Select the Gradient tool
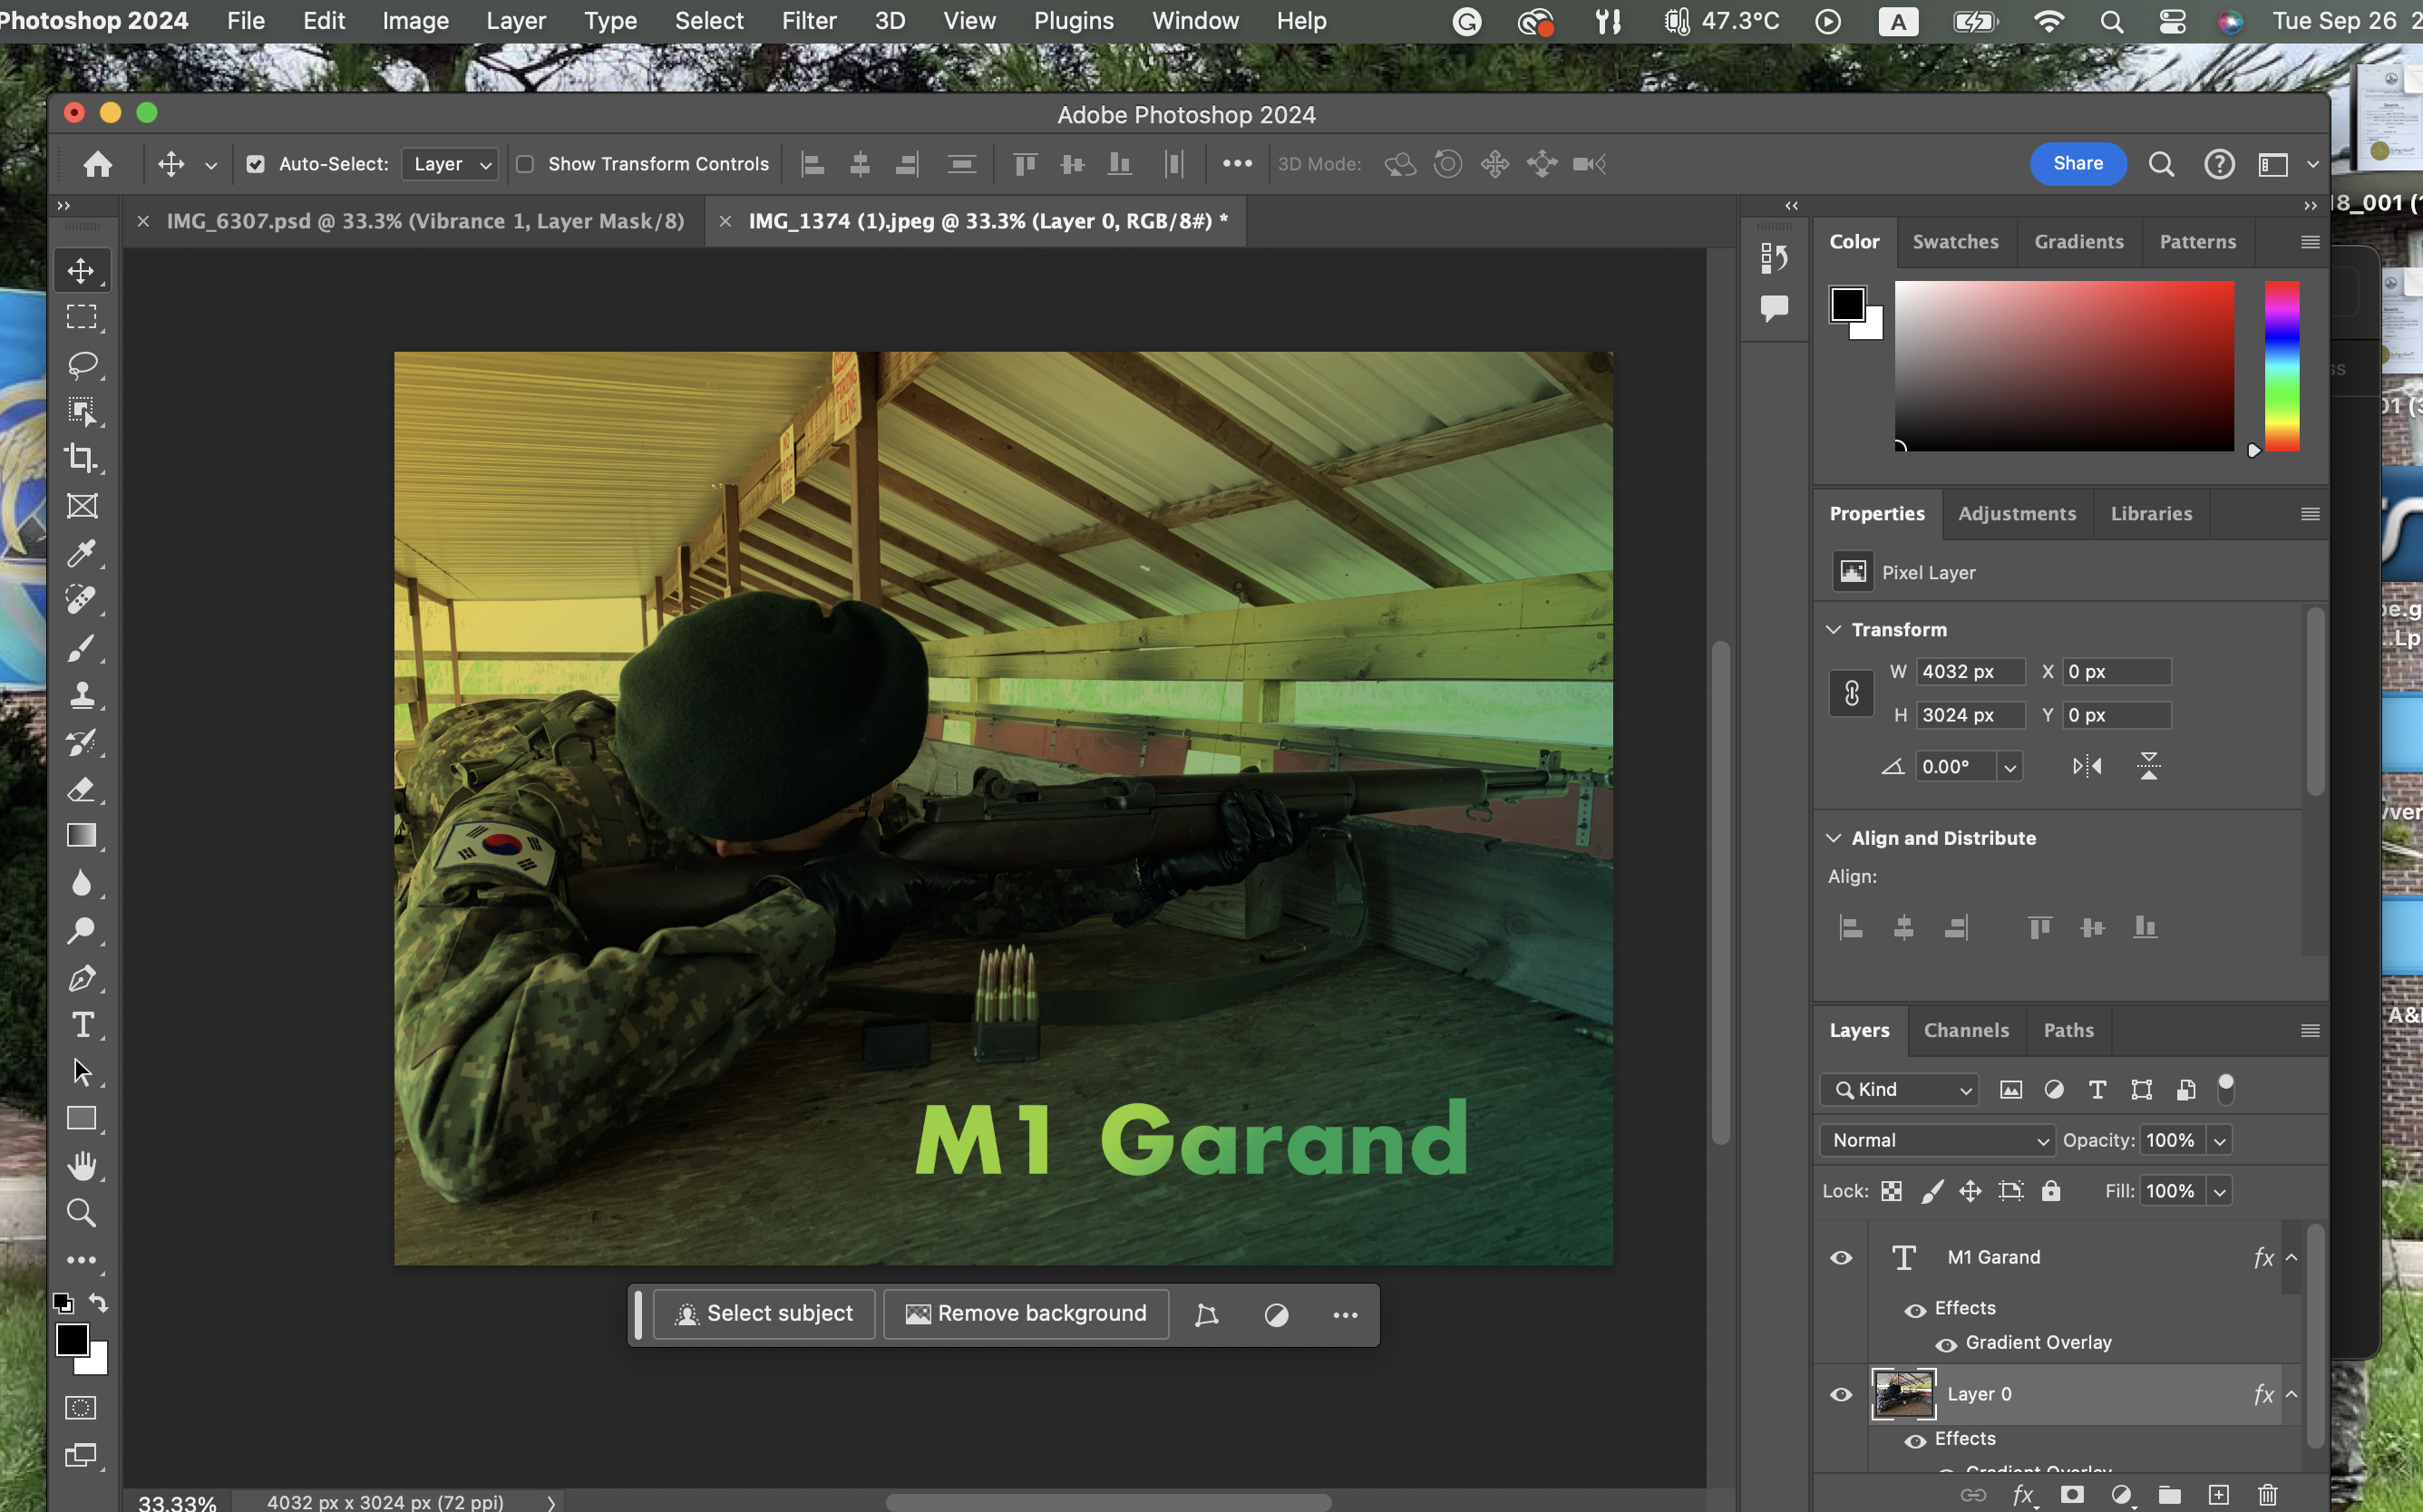 81,836
